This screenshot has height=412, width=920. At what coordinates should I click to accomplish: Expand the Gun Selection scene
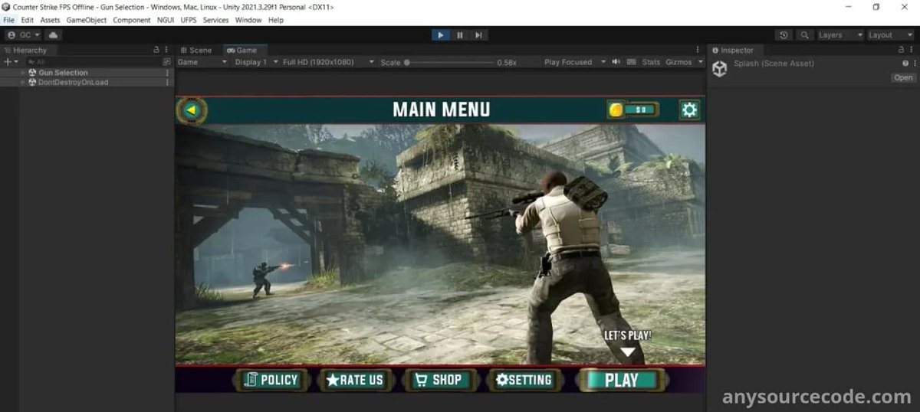[22, 73]
